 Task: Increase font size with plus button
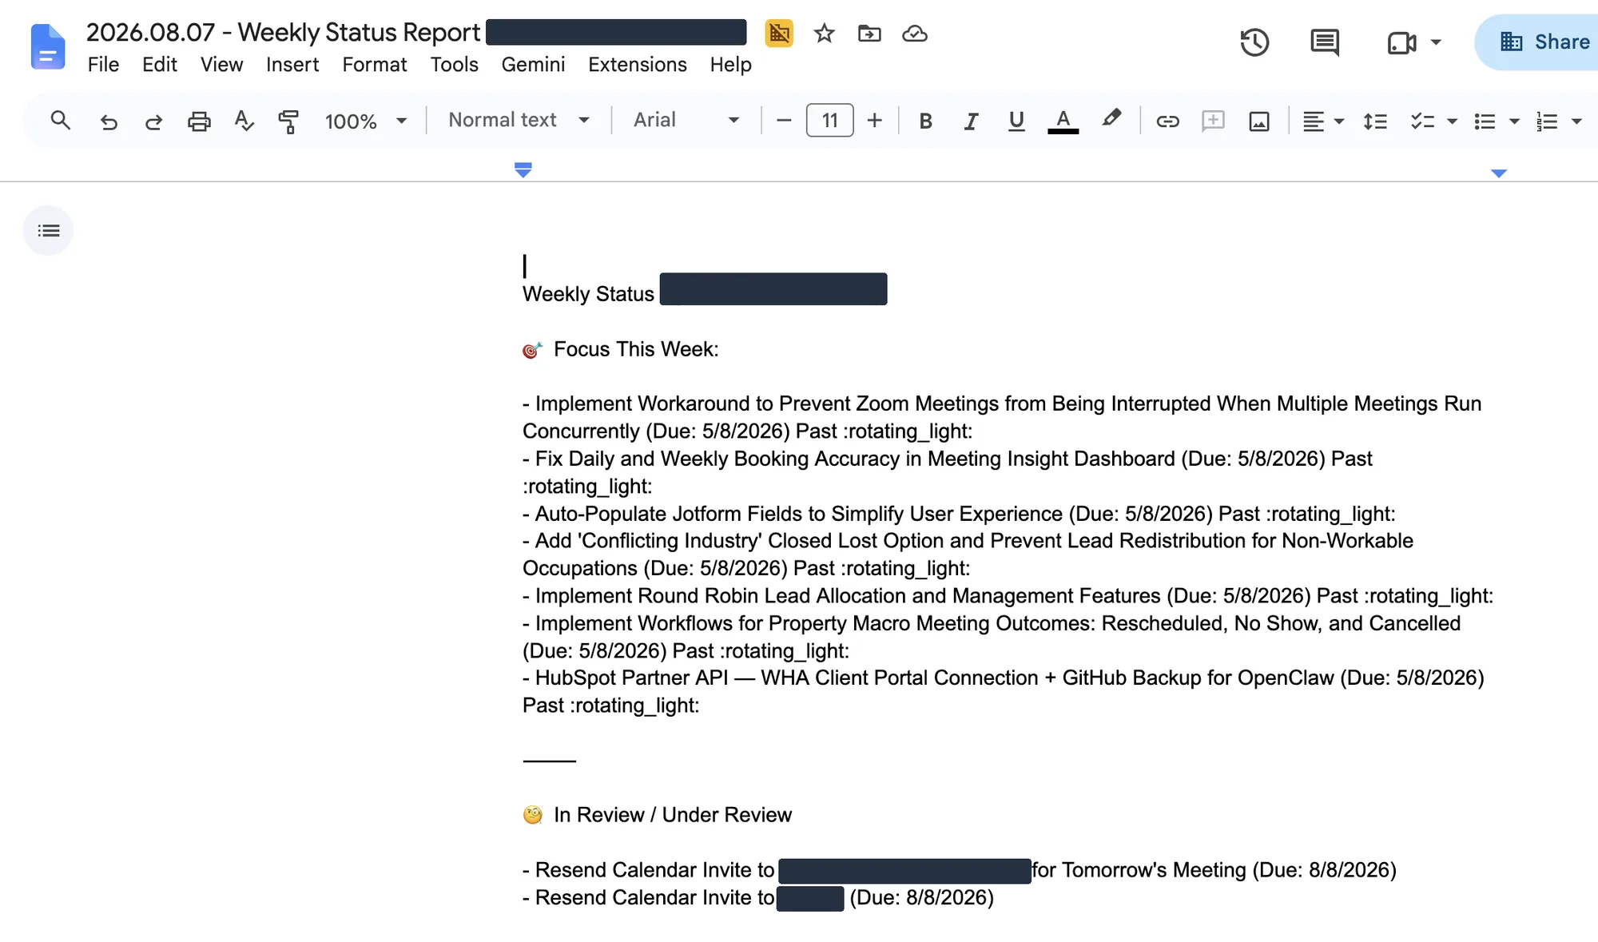875,121
